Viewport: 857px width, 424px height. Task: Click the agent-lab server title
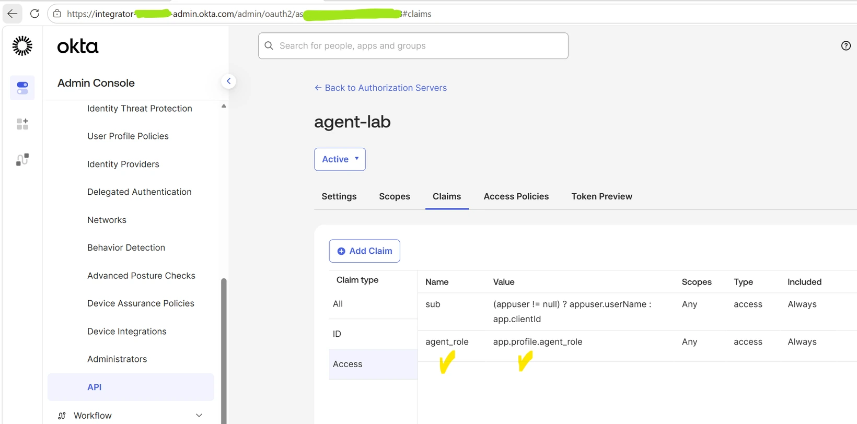[x=352, y=122]
